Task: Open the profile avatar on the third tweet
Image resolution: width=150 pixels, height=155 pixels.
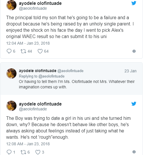Action: tap(11, 106)
